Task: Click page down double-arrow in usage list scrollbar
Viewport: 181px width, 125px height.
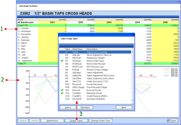Action: click(132, 100)
